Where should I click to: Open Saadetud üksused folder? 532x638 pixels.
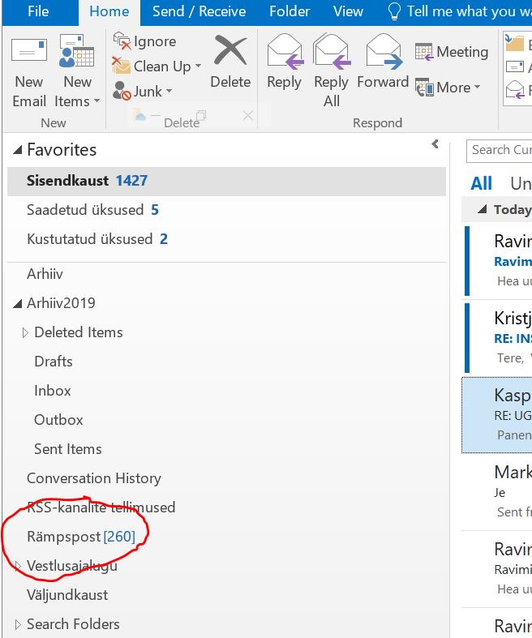[226, 210]
